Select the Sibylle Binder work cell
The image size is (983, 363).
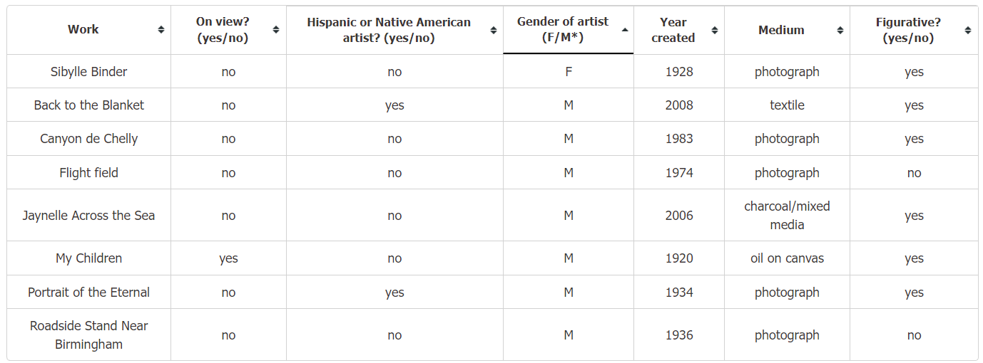pyautogui.click(x=89, y=71)
